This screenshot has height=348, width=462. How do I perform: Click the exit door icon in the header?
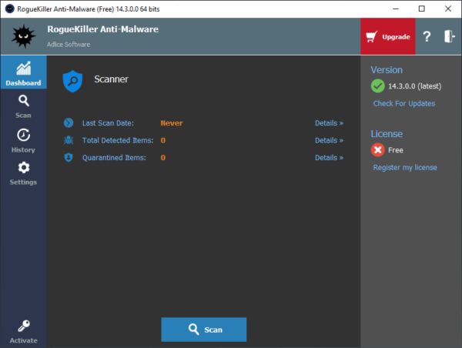click(450, 36)
